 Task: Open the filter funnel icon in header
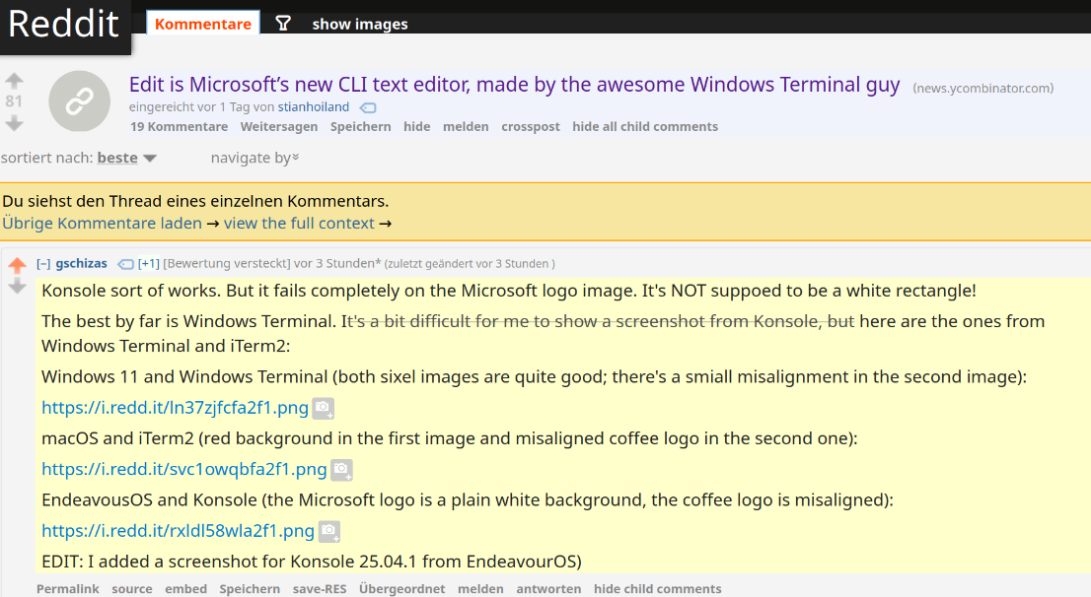pos(283,24)
